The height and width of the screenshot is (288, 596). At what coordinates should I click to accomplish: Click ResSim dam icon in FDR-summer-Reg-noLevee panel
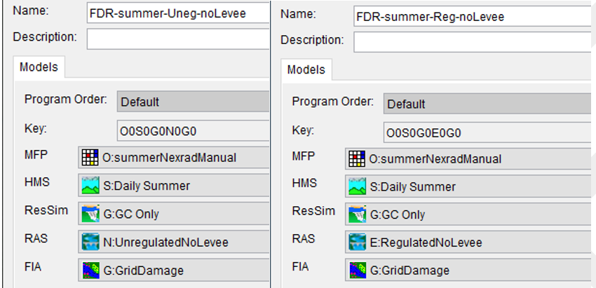pyautogui.click(x=356, y=215)
